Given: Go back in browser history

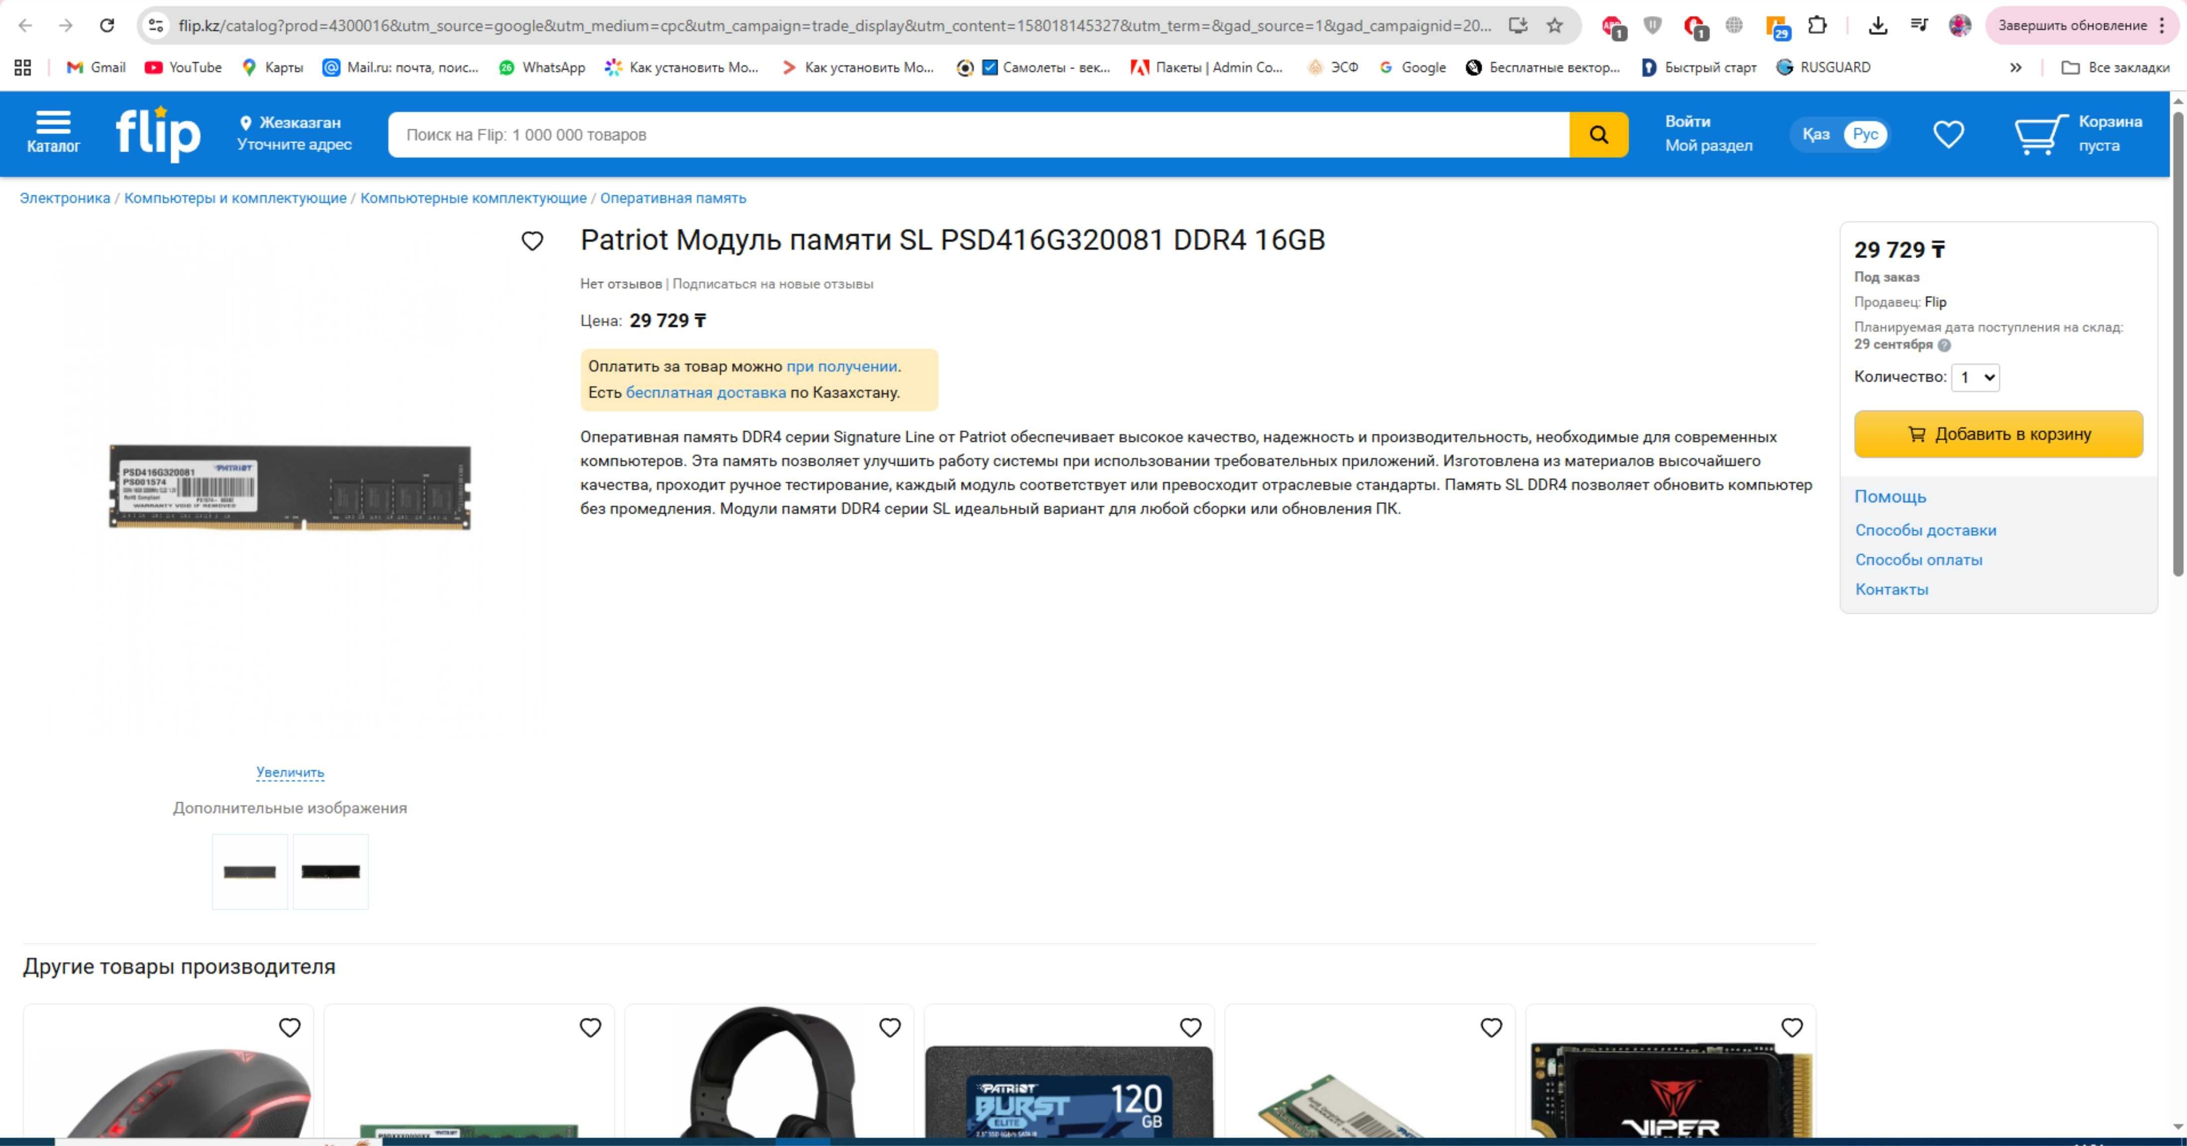Looking at the screenshot, I should click(x=25, y=25).
